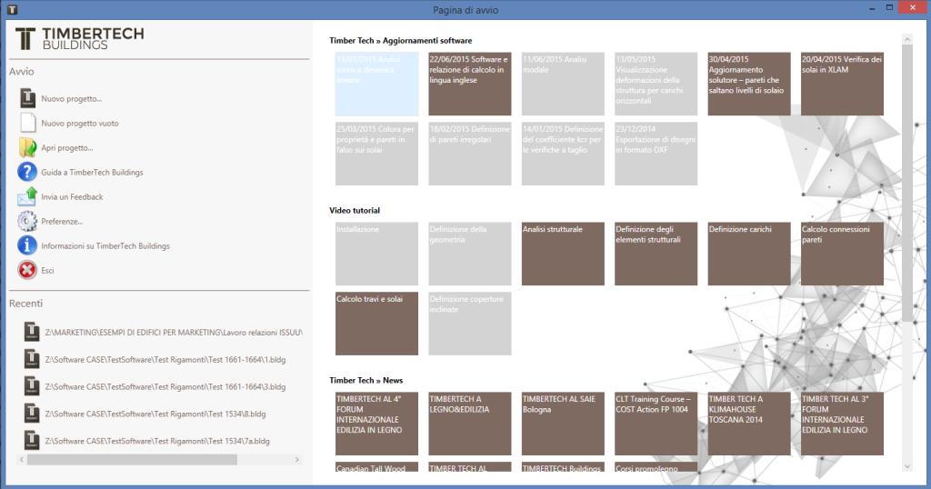
Task: Click the blank page icon for Nuovo progetto vuoto
Action: (x=27, y=123)
